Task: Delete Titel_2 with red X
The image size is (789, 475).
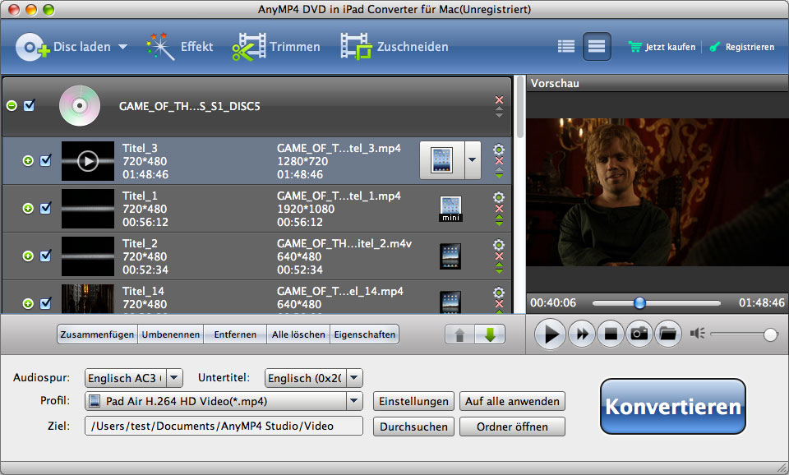Action: [x=499, y=256]
